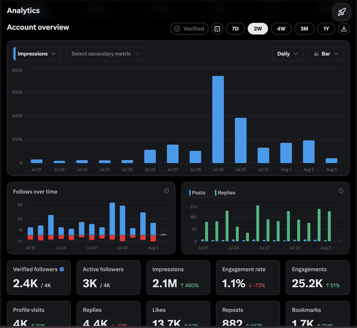Screen dimensions: 357x328
Task: Click the blue verified badge next to Verified followers
Action: 62,269
